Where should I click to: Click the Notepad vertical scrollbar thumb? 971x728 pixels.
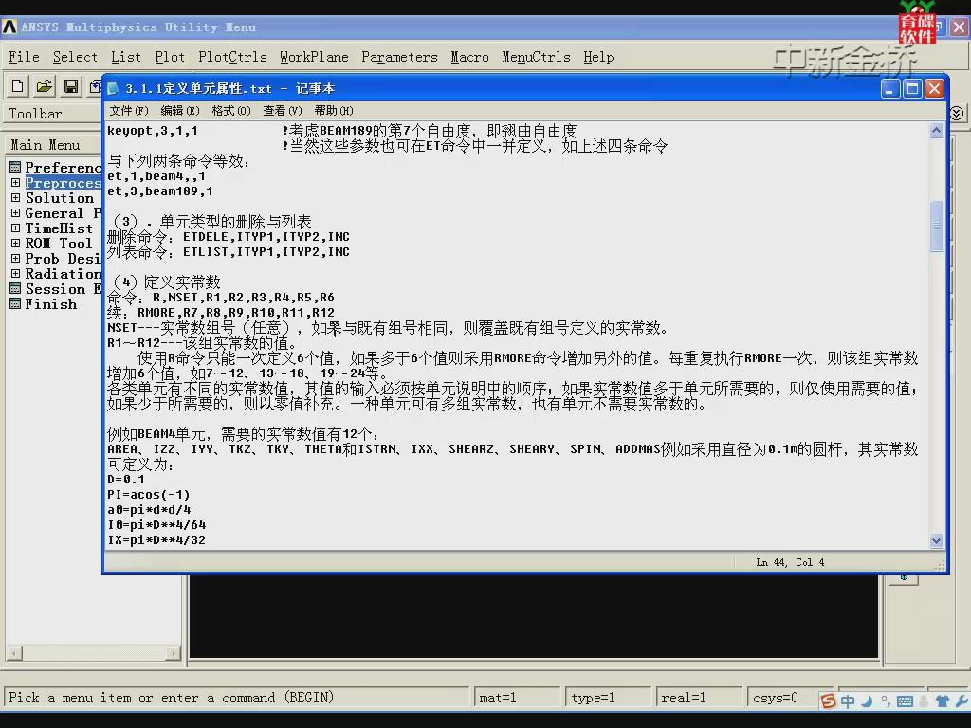[x=936, y=226]
